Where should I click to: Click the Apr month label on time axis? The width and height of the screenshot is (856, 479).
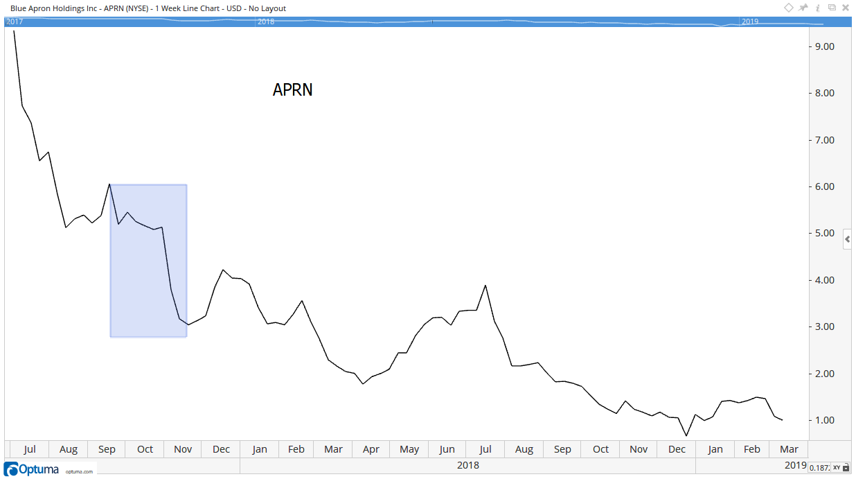(371, 449)
